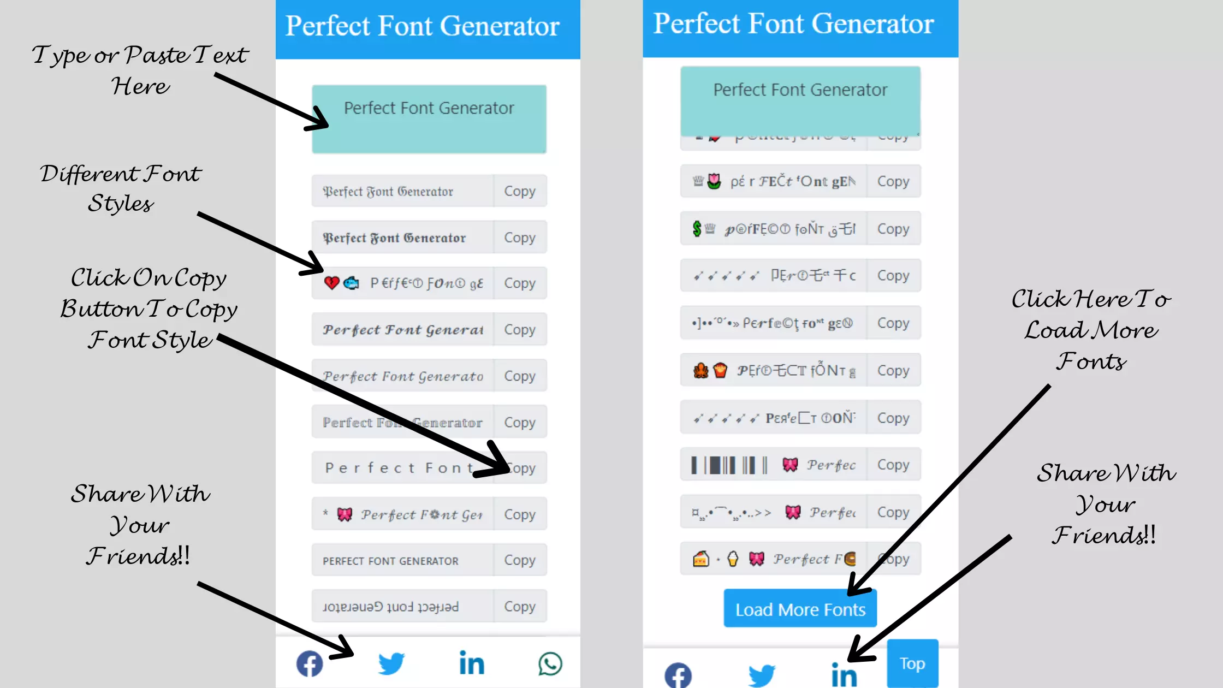This screenshot has height=688, width=1223.
Task: Click the Top navigation button
Action: 912,663
